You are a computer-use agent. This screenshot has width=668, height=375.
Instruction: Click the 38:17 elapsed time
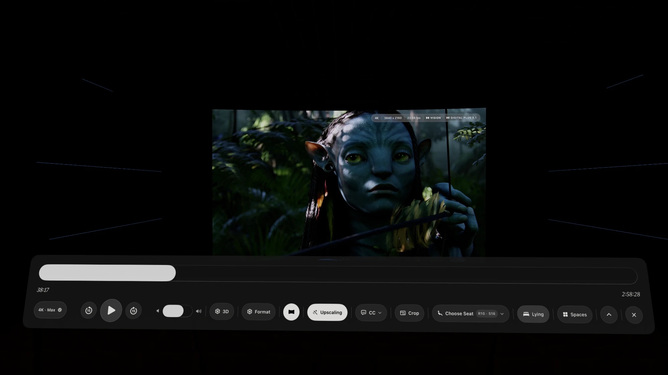(43, 290)
